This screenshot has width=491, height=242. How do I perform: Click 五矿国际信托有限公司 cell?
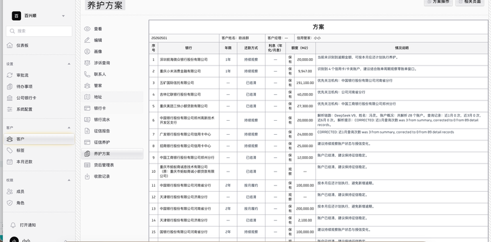click(x=188, y=83)
